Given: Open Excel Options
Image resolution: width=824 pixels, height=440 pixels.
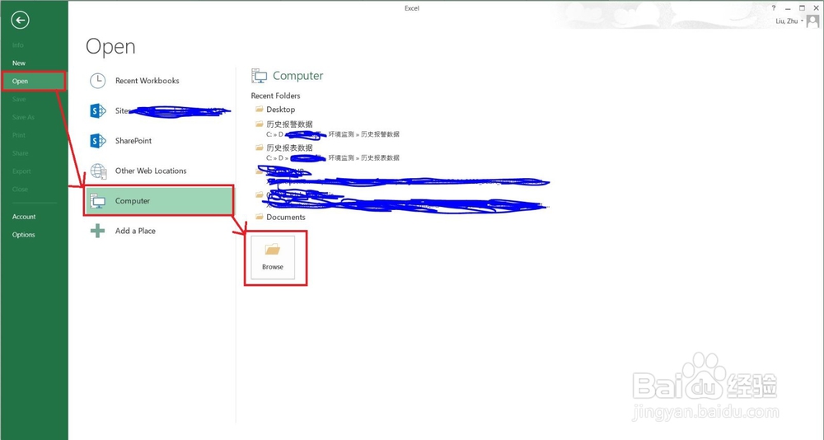Looking at the screenshot, I should point(24,235).
